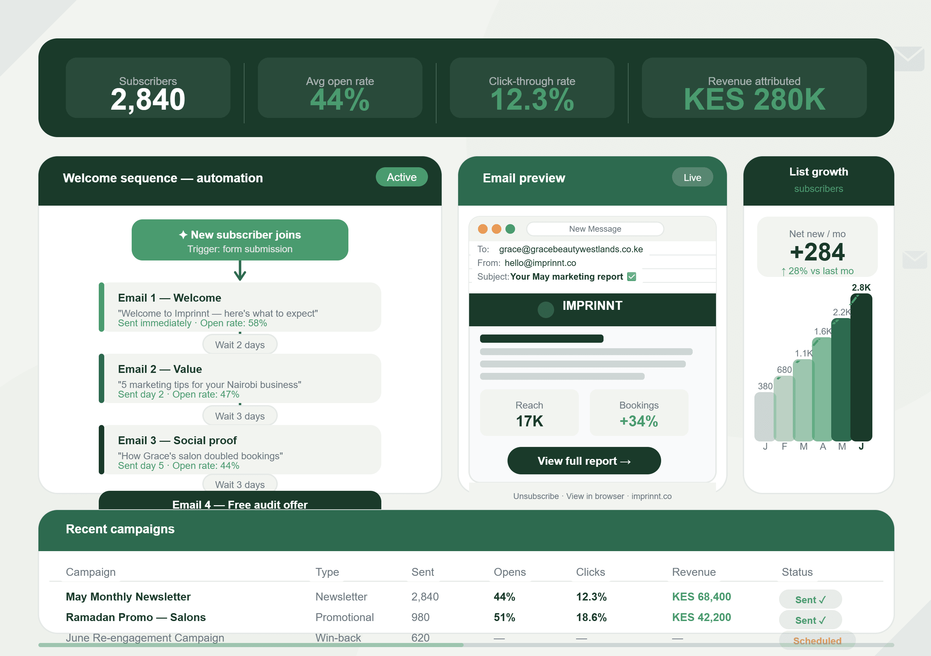This screenshot has width=931, height=656.
Task: Click the To address grace@gracebeautywestlands.co.ke
Action: [571, 249]
